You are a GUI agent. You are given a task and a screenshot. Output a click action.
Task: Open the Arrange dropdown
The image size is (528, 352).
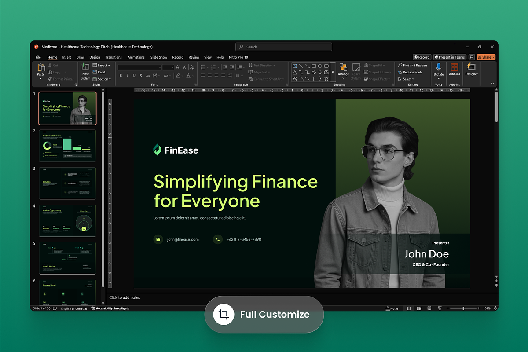coord(344,70)
